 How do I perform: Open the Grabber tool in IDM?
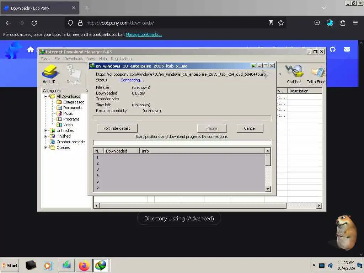coord(294,74)
